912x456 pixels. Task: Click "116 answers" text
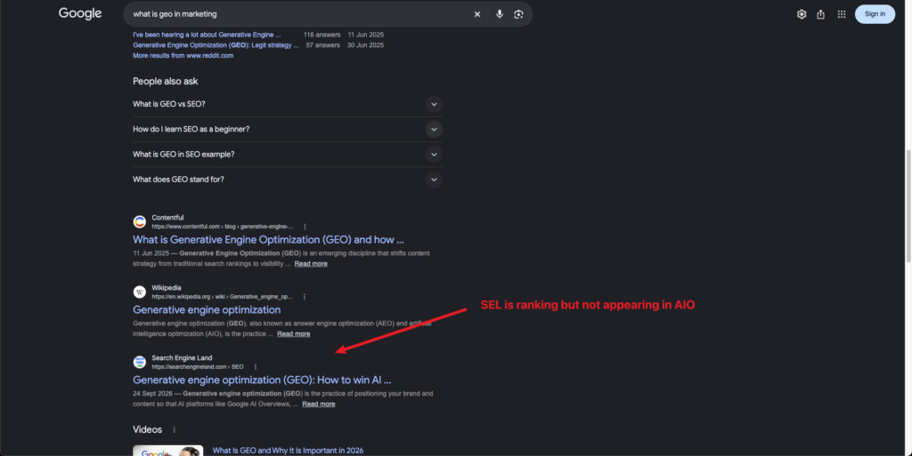pos(322,35)
